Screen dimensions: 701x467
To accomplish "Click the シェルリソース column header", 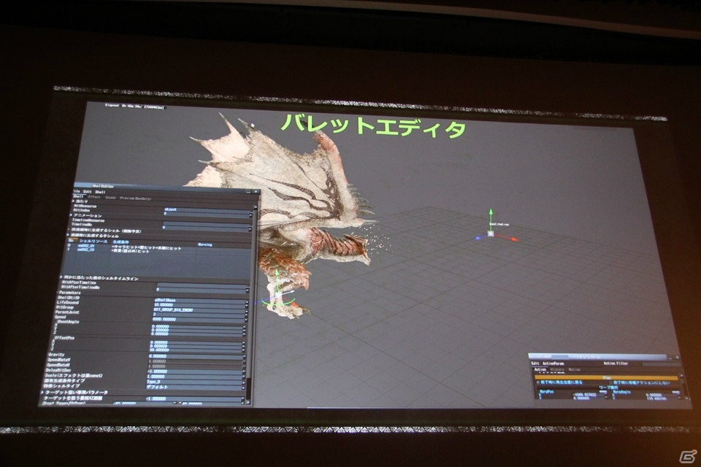I will tap(93, 242).
